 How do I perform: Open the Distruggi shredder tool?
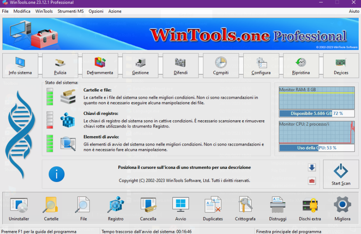(278, 208)
